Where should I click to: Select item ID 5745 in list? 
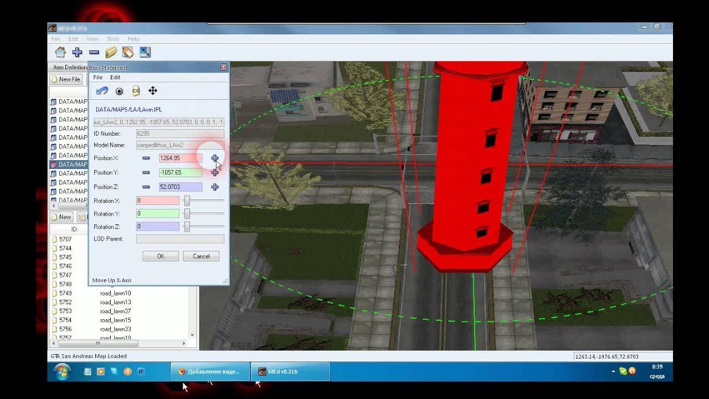point(65,257)
